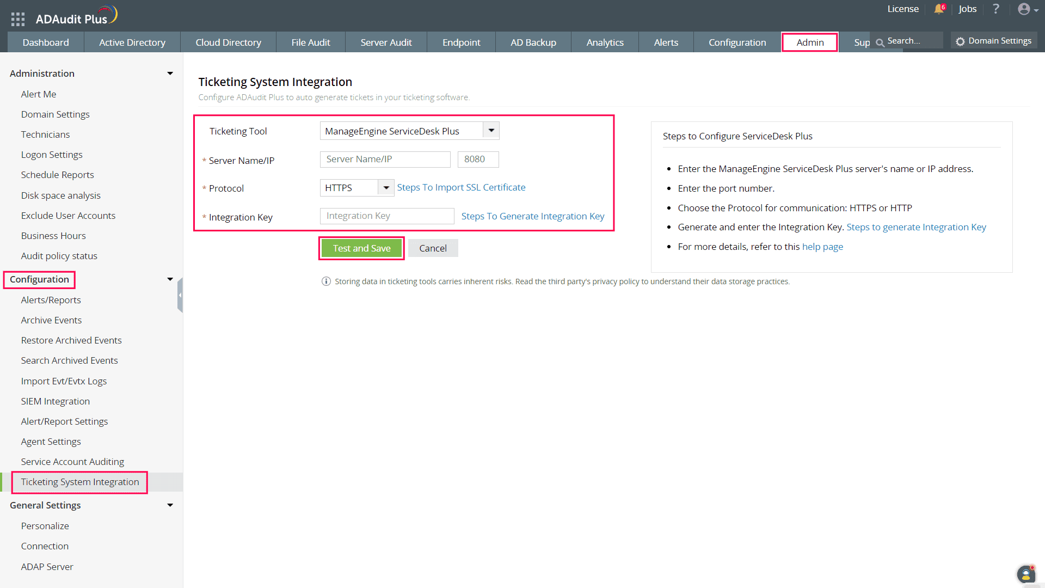Open Steps To Import SSL Certificate link

[x=461, y=187]
